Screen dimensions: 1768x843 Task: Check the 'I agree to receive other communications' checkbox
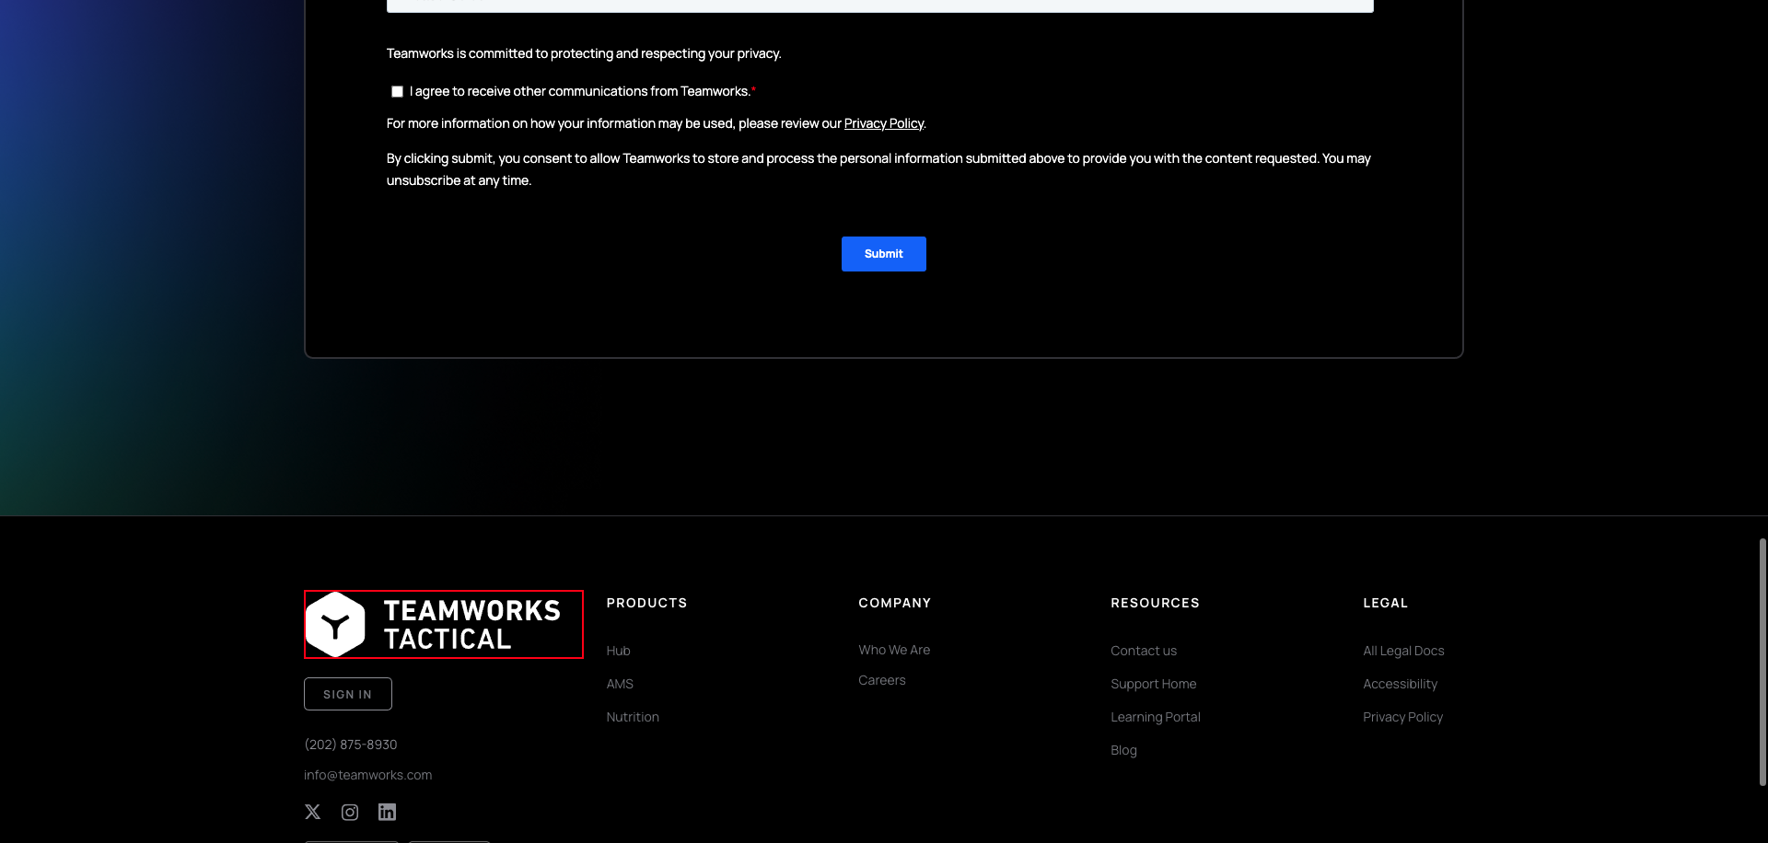[x=397, y=91]
